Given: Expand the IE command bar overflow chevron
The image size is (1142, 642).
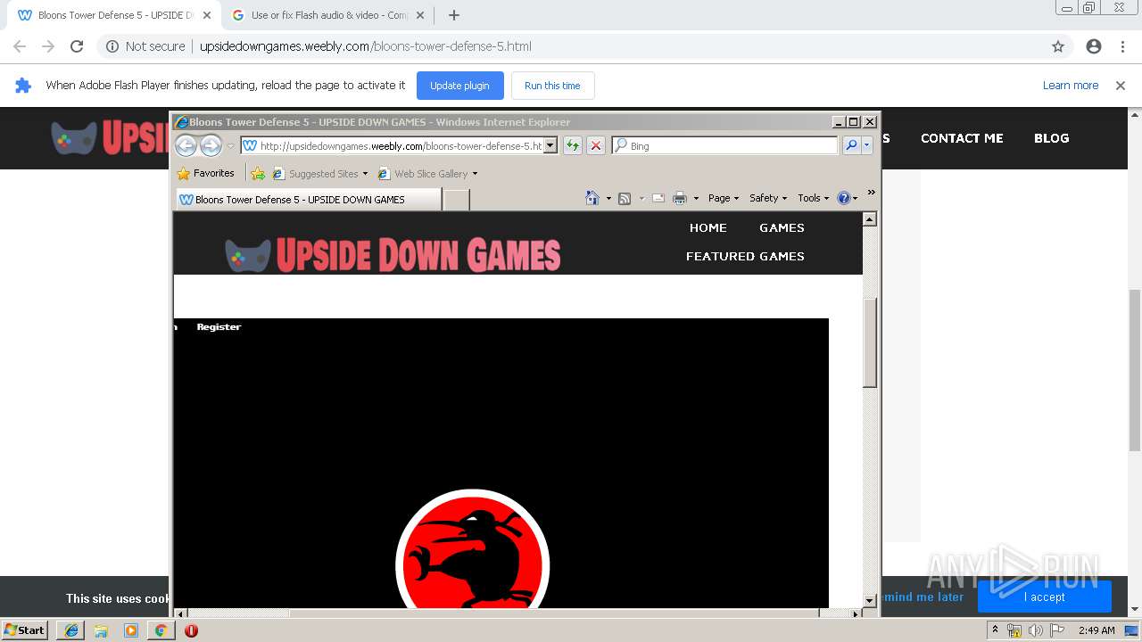Looking at the screenshot, I should pyautogui.click(x=872, y=192).
